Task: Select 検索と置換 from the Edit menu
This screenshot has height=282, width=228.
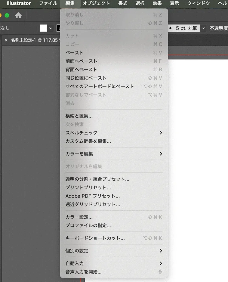Action: (x=79, y=116)
